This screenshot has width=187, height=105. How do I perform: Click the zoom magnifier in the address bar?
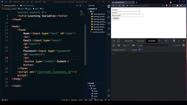[163, 6]
